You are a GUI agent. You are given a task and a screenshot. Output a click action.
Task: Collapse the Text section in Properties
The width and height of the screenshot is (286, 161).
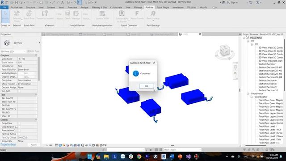[36, 94]
